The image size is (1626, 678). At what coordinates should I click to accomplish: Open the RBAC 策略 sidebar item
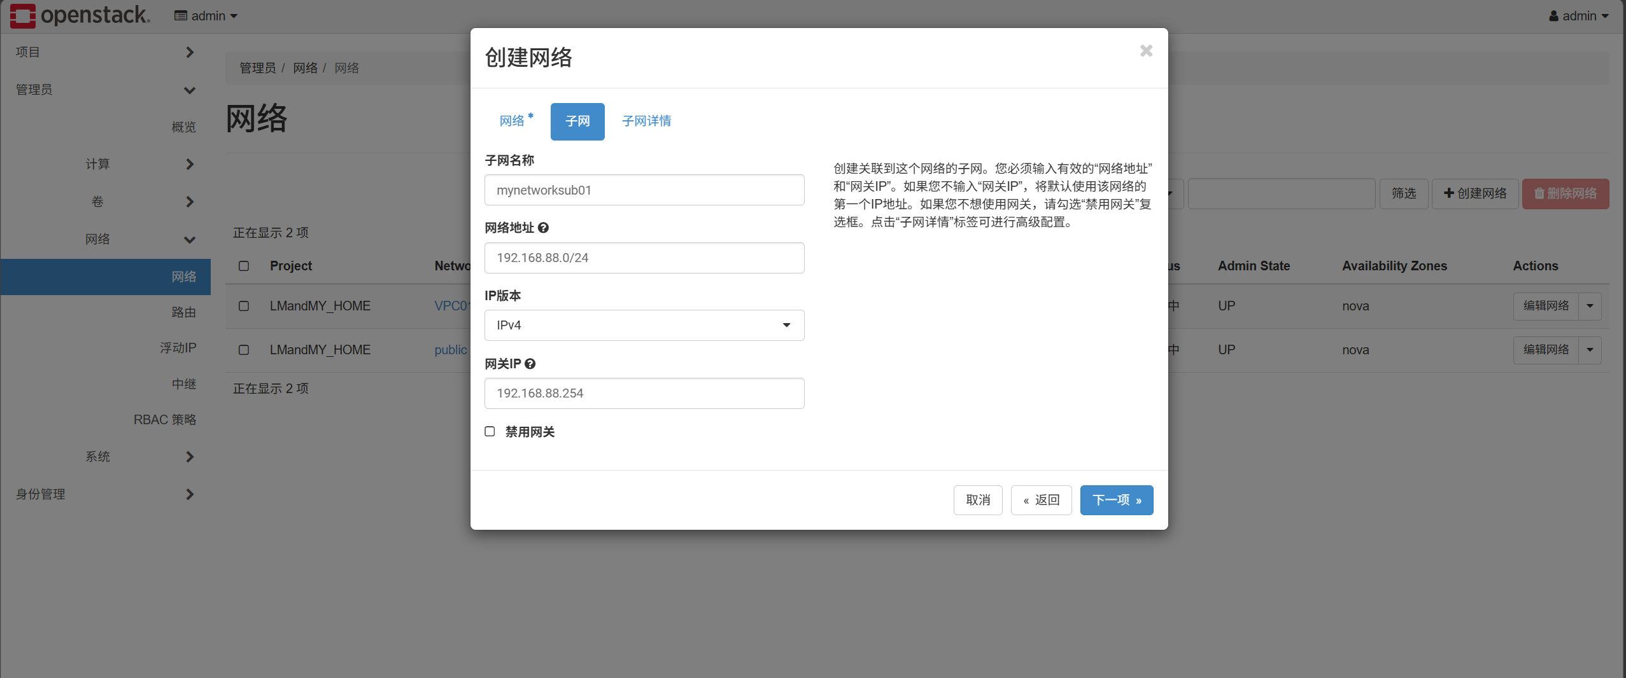[x=165, y=420]
